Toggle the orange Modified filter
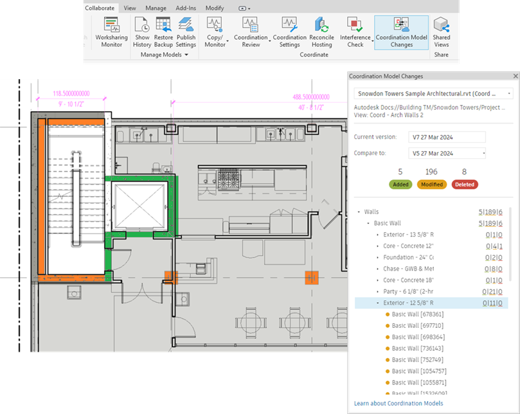Screen dimensions: 520x414 pos(432,184)
